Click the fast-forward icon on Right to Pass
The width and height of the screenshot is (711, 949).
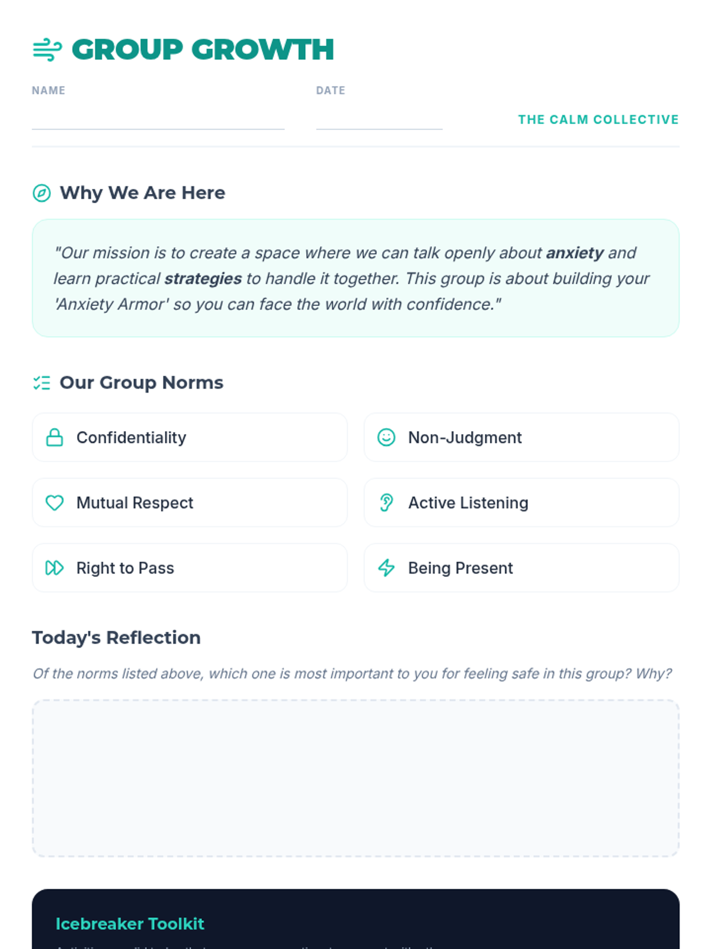point(55,568)
